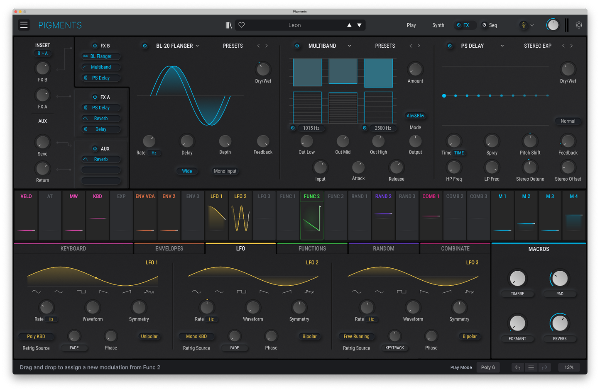Screen dimensions: 600x391
Task: Open the Envelopes modulation tab
Action: coord(169,249)
